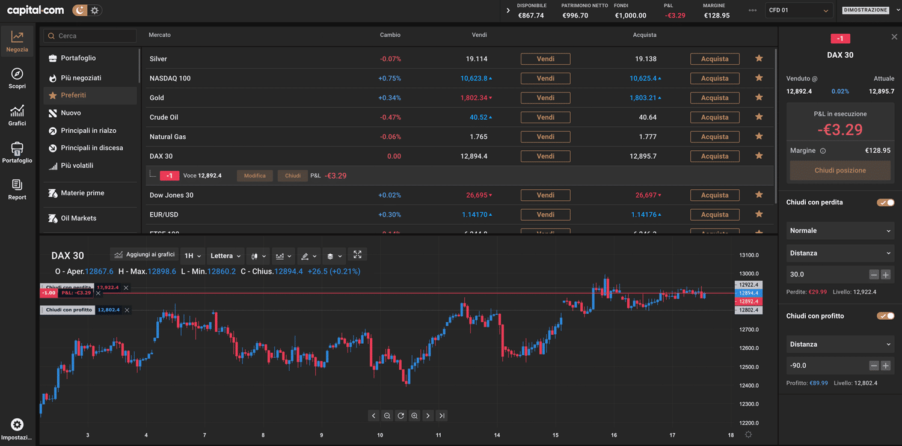
Task: Open the Report section
Action: point(17,189)
